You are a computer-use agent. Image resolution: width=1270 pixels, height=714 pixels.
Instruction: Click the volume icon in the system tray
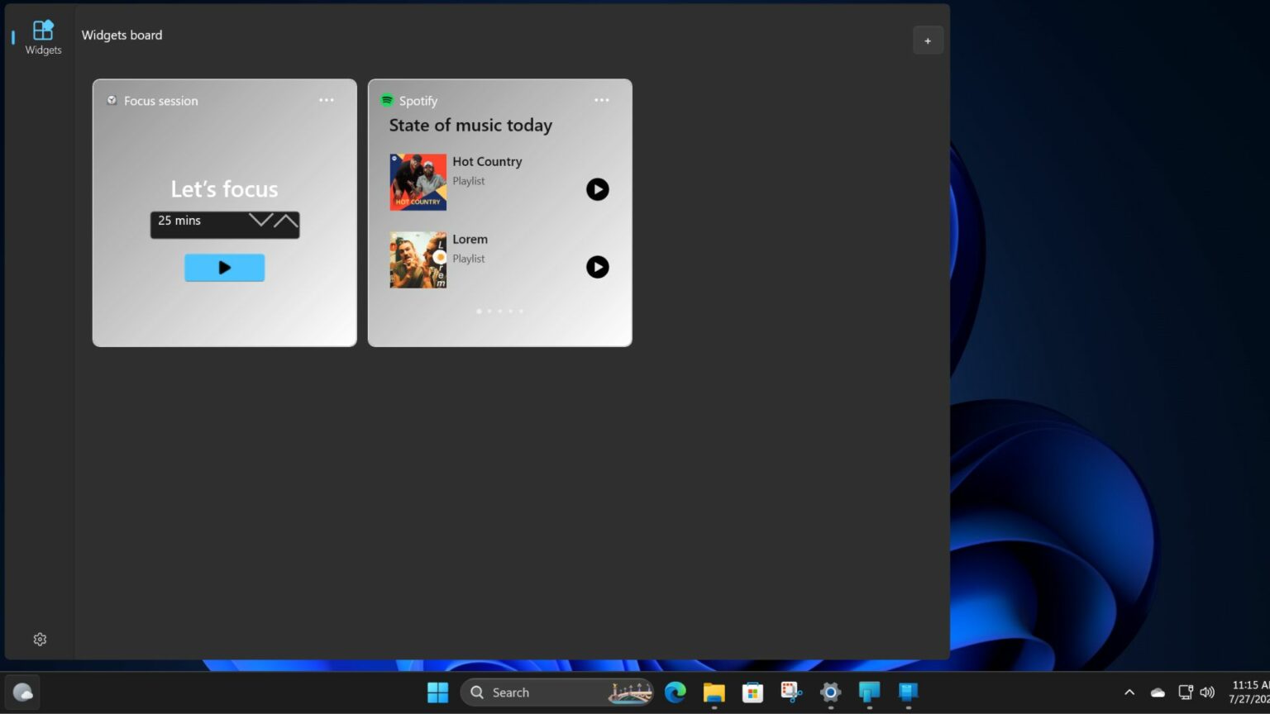tap(1207, 692)
